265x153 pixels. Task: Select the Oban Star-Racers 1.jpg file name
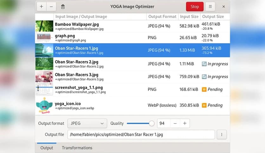(x=76, y=48)
